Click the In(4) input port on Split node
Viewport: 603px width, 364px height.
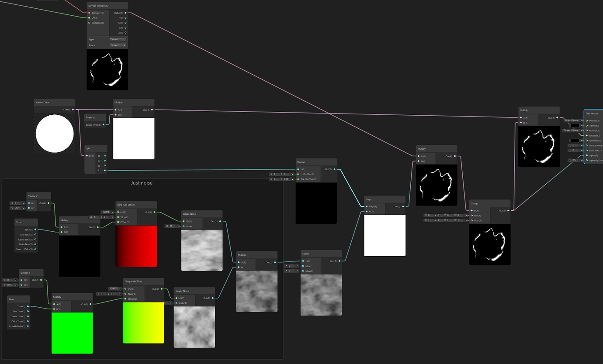[x=87, y=156]
